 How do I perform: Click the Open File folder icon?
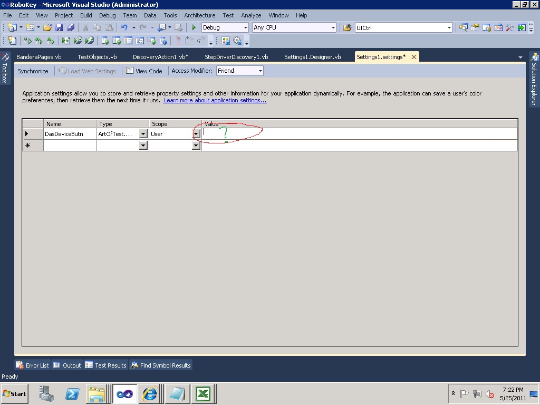tap(47, 27)
